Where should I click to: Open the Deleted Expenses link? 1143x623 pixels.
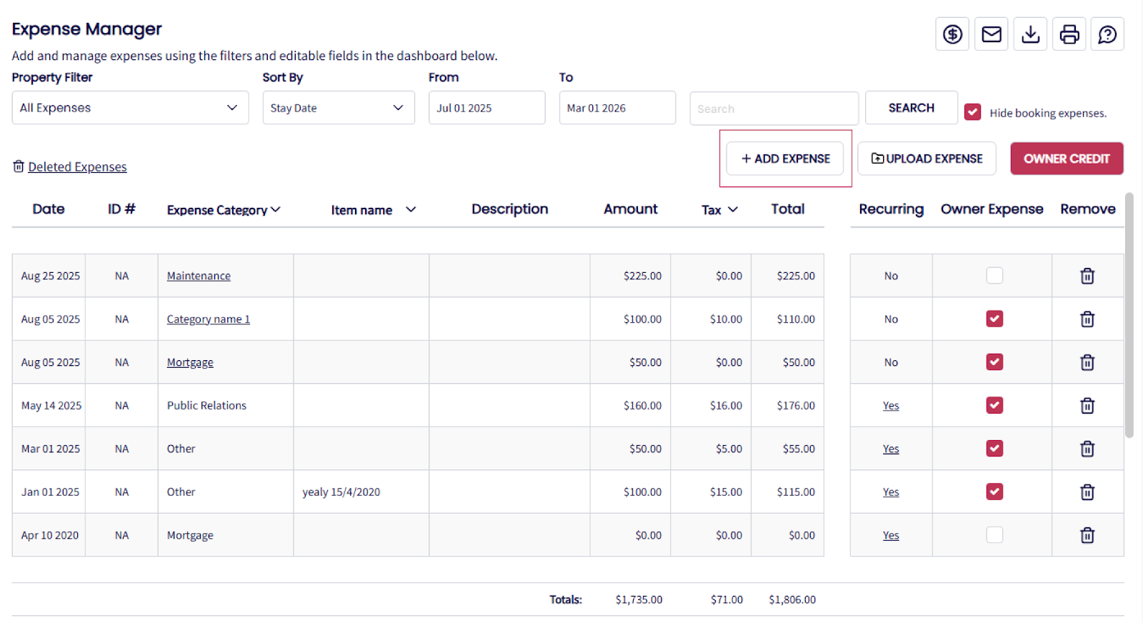[x=77, y=167]
